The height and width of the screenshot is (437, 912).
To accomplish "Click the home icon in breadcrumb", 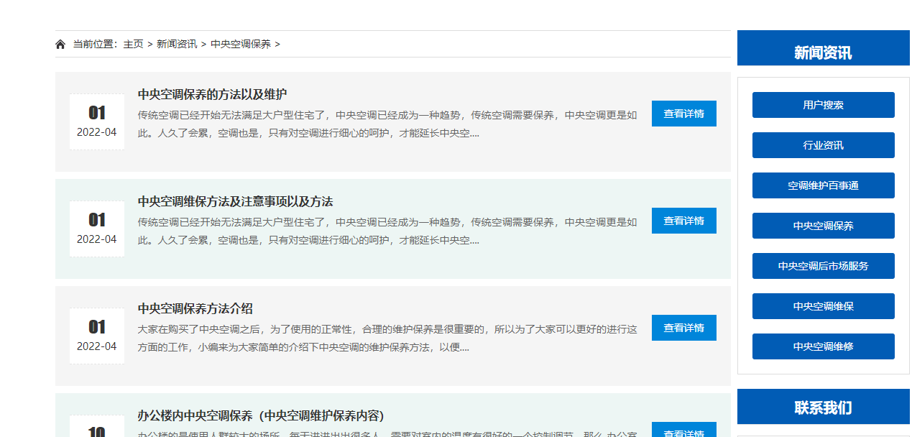I will click(60, 45).
